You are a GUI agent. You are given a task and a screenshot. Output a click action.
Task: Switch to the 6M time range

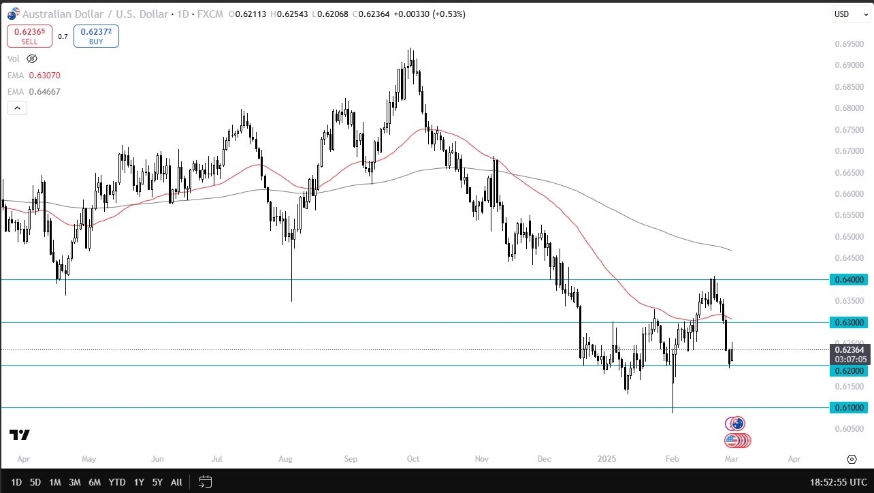coord(95,482)
